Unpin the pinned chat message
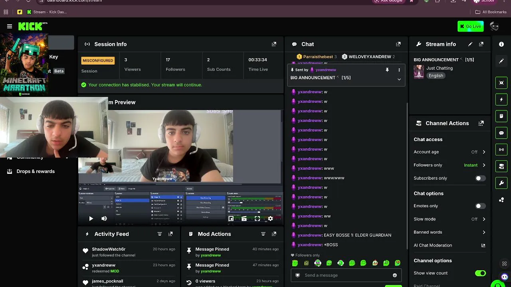The width and height of the screenshot is (511, 287). tap(387, 70)
